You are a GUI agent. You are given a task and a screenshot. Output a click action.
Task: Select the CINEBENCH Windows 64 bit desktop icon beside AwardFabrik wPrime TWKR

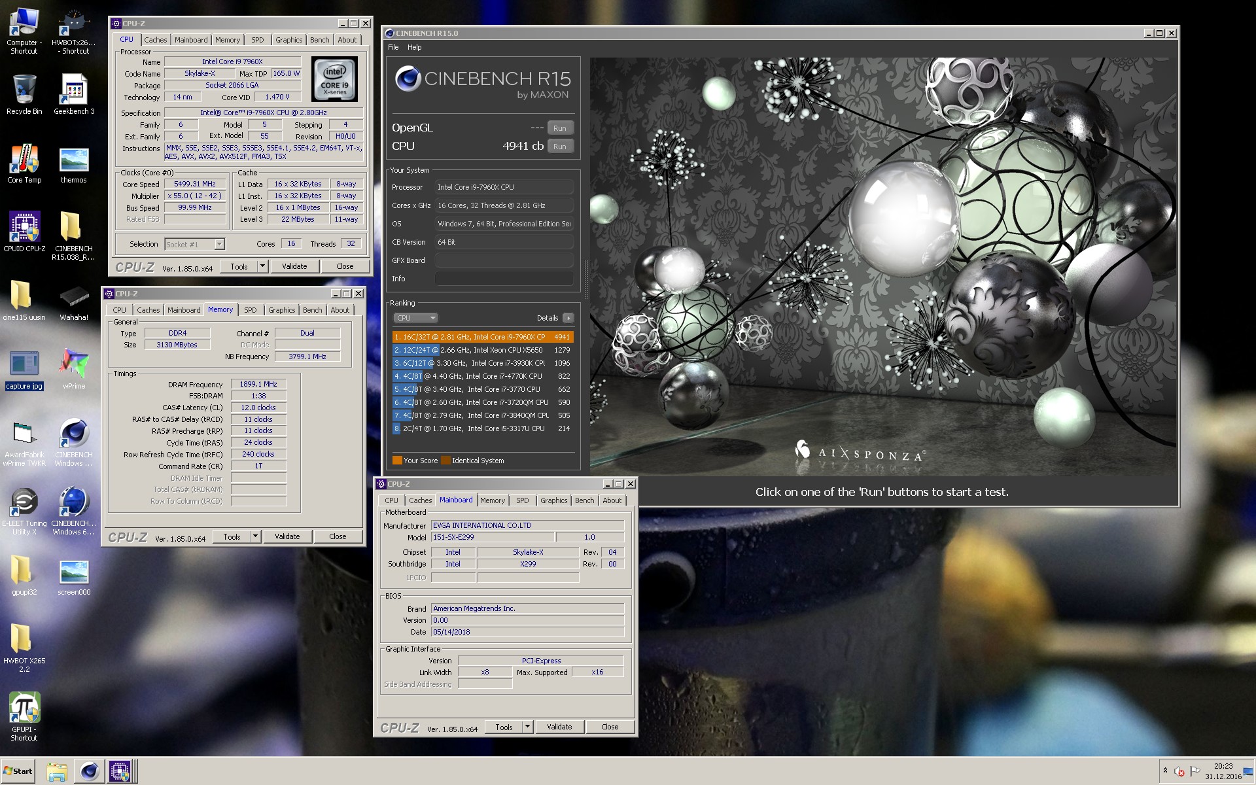point(74,444)
